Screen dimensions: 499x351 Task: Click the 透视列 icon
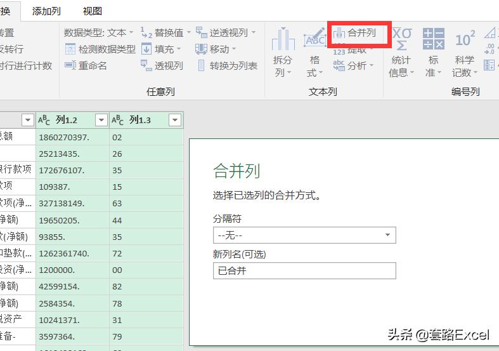click(146, 65)
